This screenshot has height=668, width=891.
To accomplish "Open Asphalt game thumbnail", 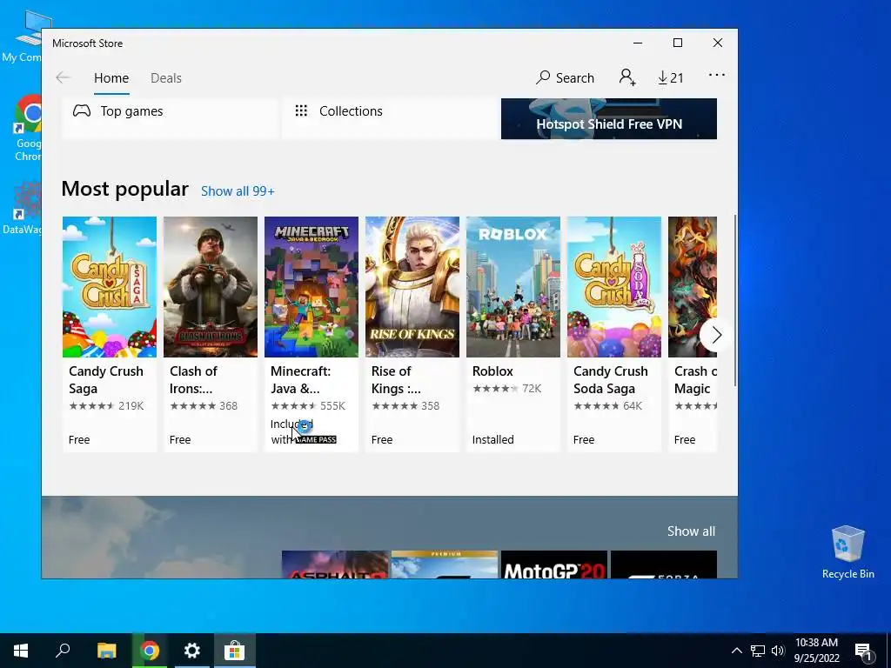I will [x=335, y=564].
